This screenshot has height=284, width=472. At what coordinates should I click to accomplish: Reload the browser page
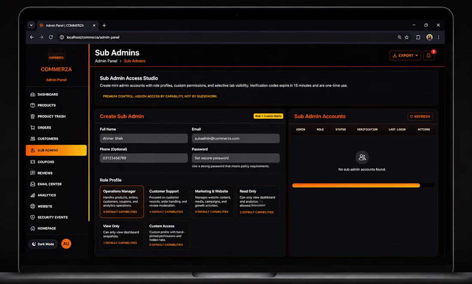[x=51, y=37]
